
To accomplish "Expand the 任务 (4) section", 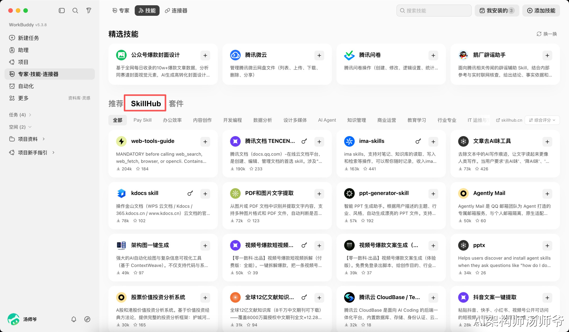I will coord(20,115).
